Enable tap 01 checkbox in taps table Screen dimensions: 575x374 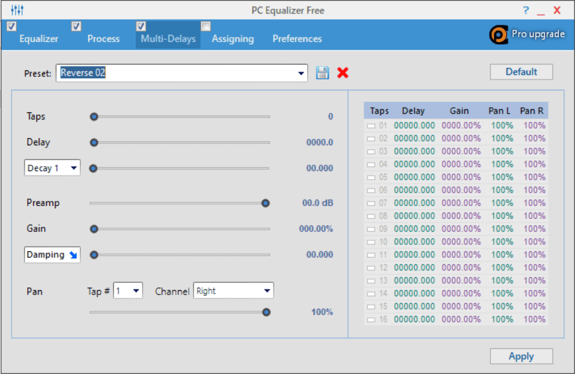coord(371,126)
